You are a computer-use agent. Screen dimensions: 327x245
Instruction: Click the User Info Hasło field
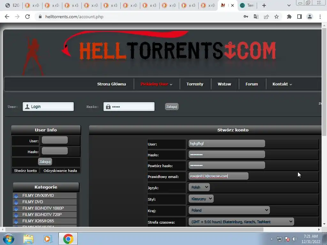click(55, 151)
